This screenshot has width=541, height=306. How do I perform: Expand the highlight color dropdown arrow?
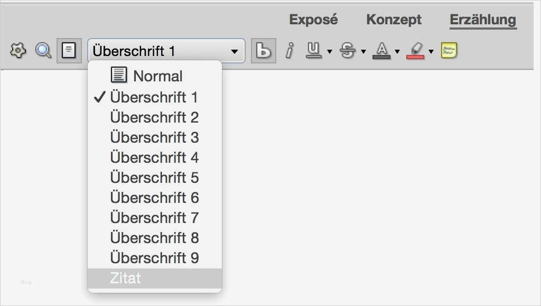431,52
